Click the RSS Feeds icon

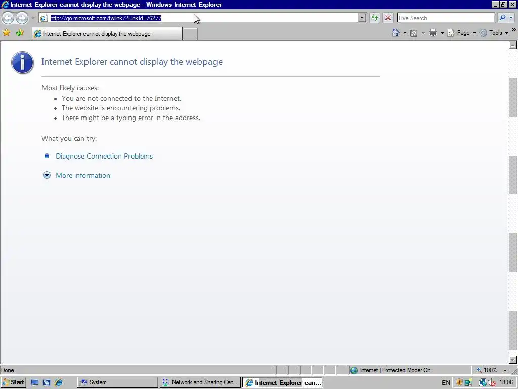tap(414, 33)
